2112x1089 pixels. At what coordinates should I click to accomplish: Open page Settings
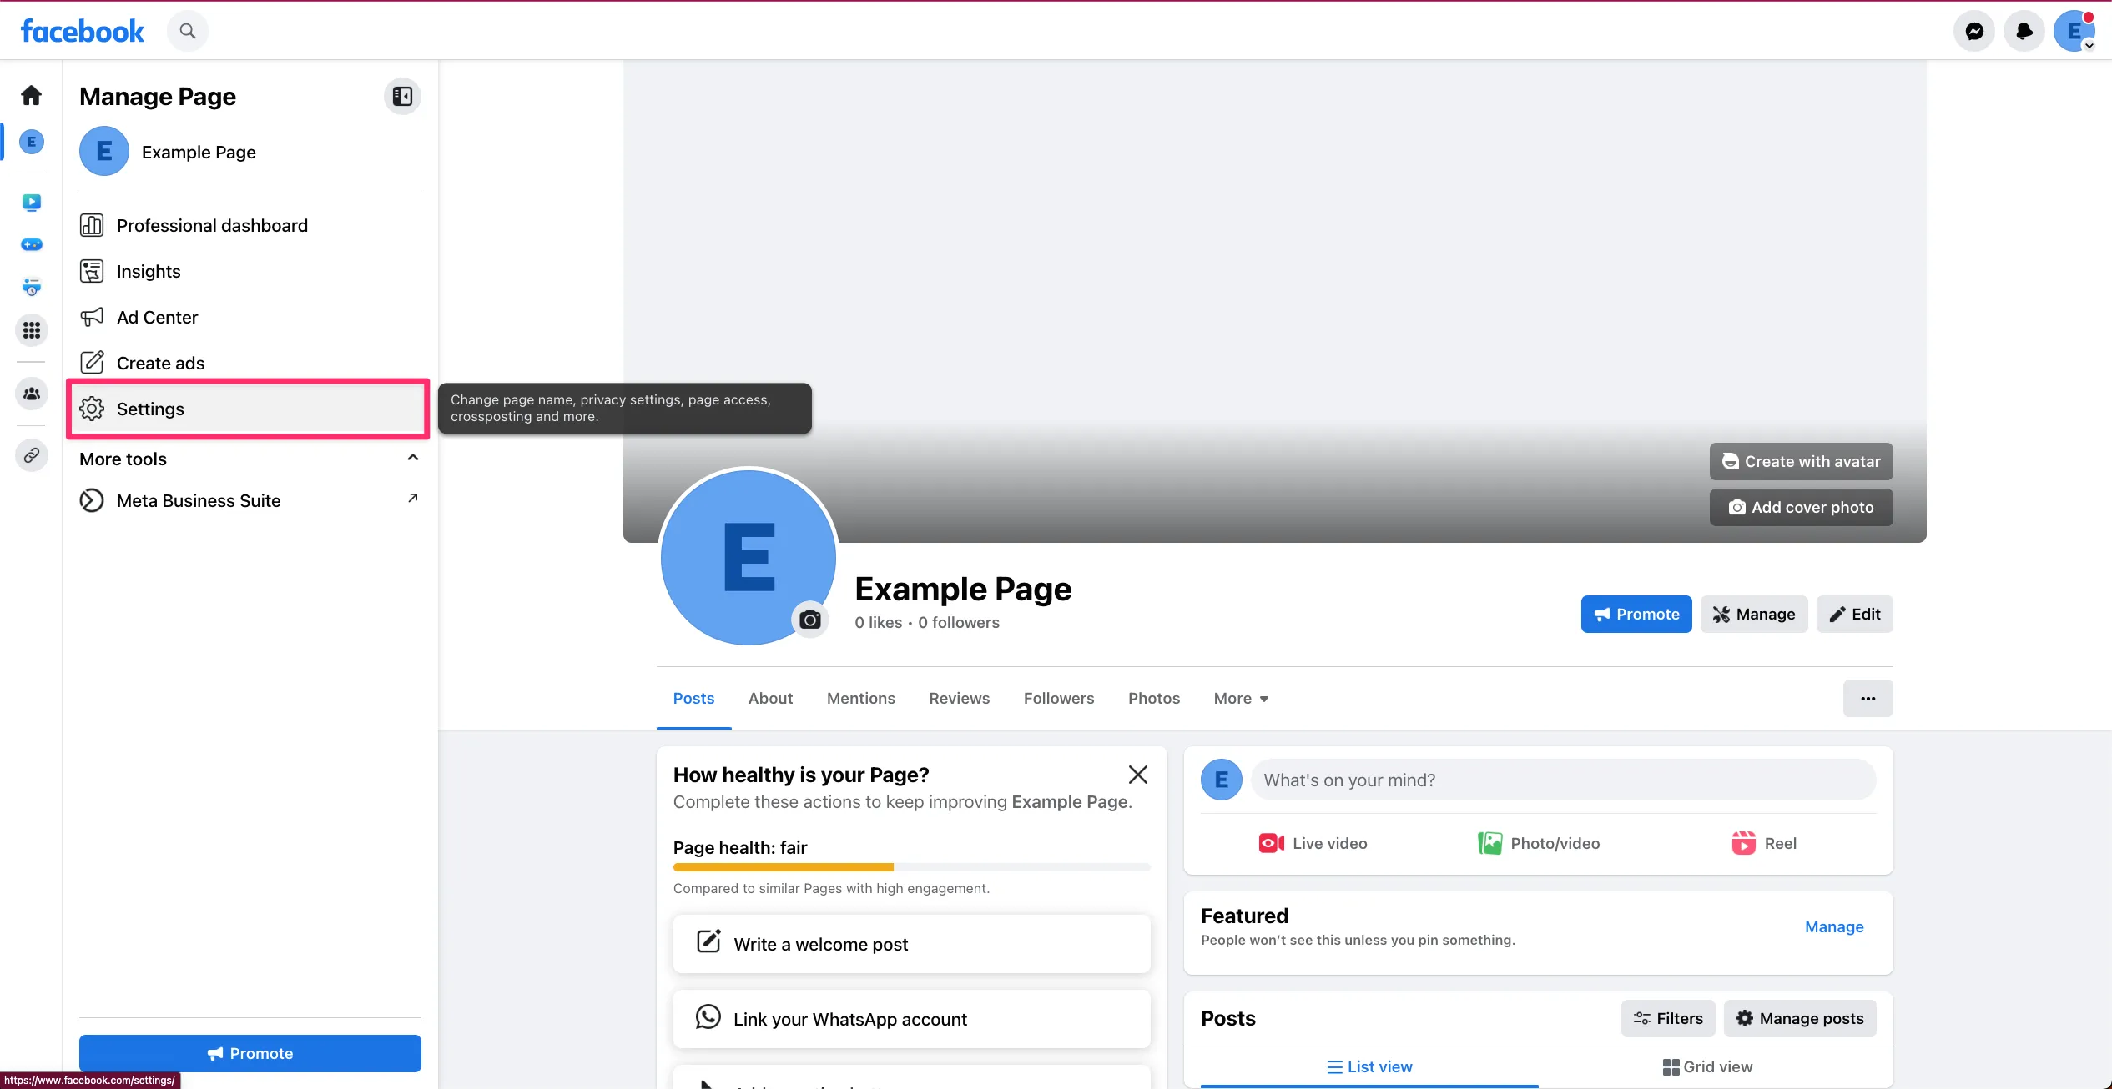[250, 409]
